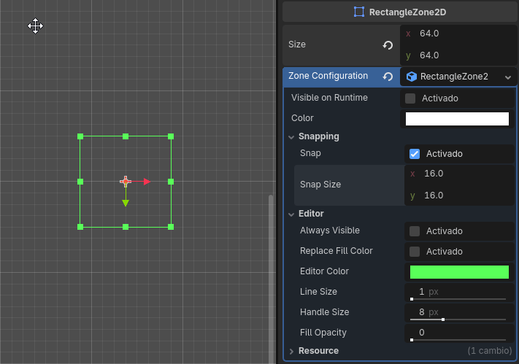The image size is (519, 364).
Task: Open the green Editor Color swatch
Action: pyautogui.click(x=459, y=272)
